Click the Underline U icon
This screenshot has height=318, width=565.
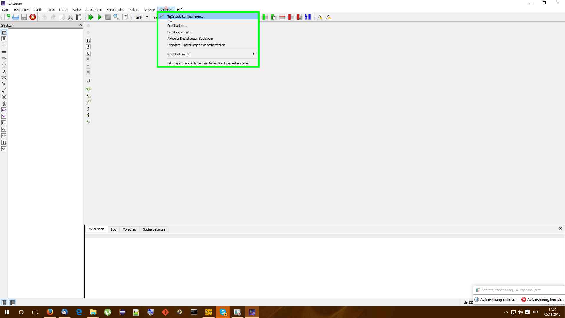pyautogui.click(x=88, y=53)
